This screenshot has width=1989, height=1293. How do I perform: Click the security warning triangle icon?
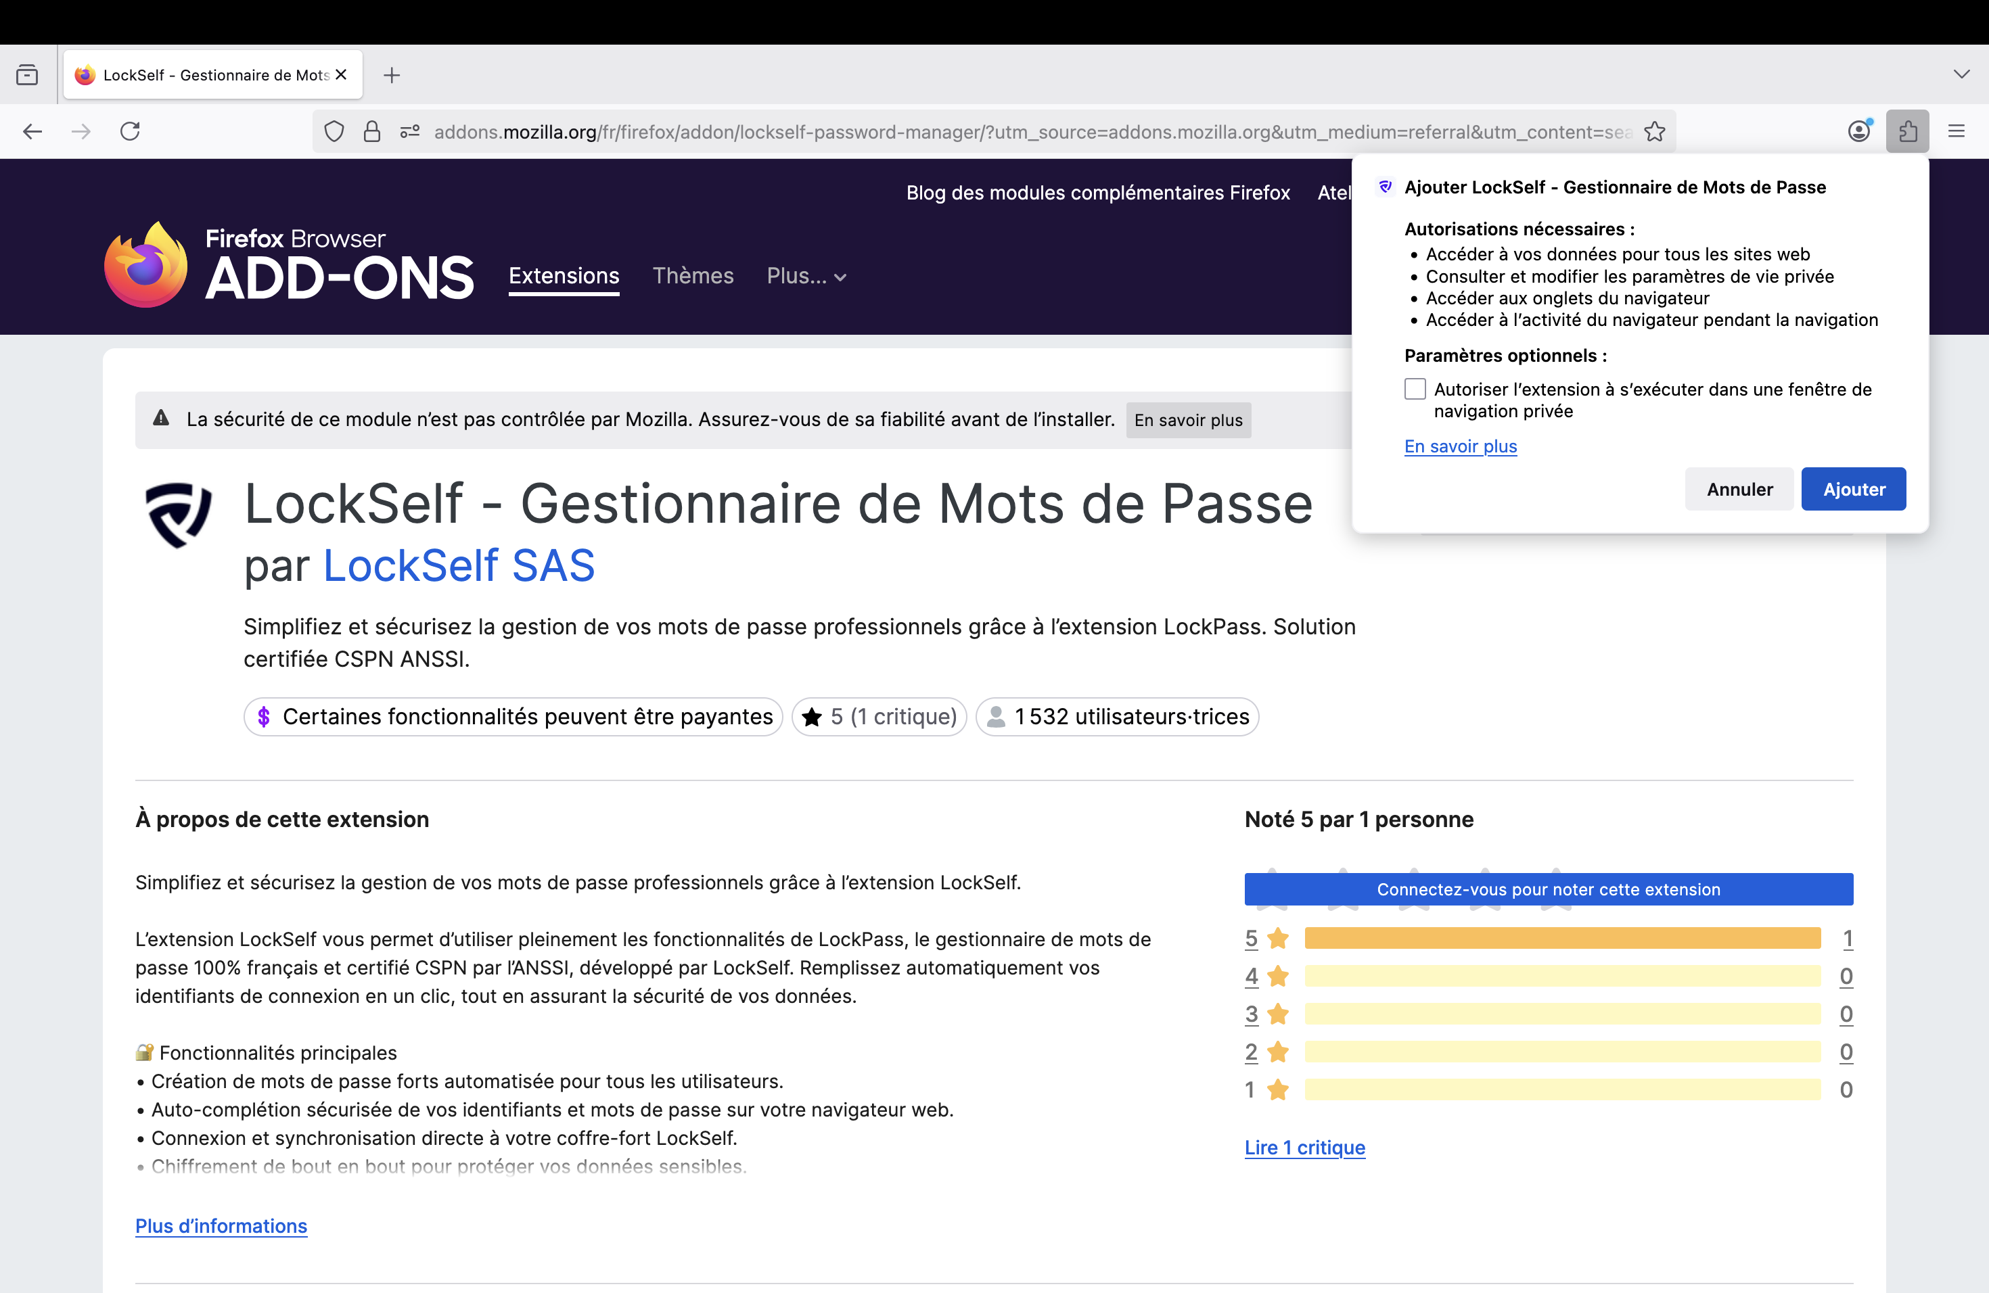(161, 419)
